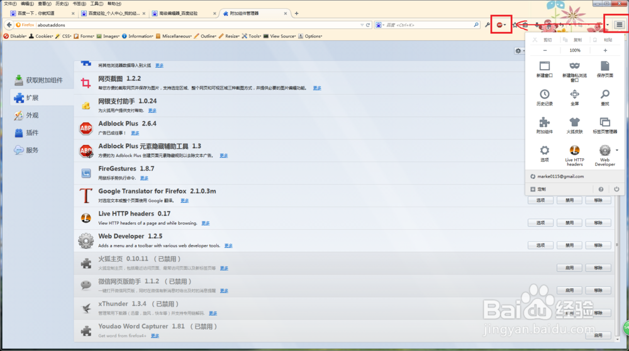Open History from the menu panel
The width and height of the screenshot is (629, 351).
[544, 97]
